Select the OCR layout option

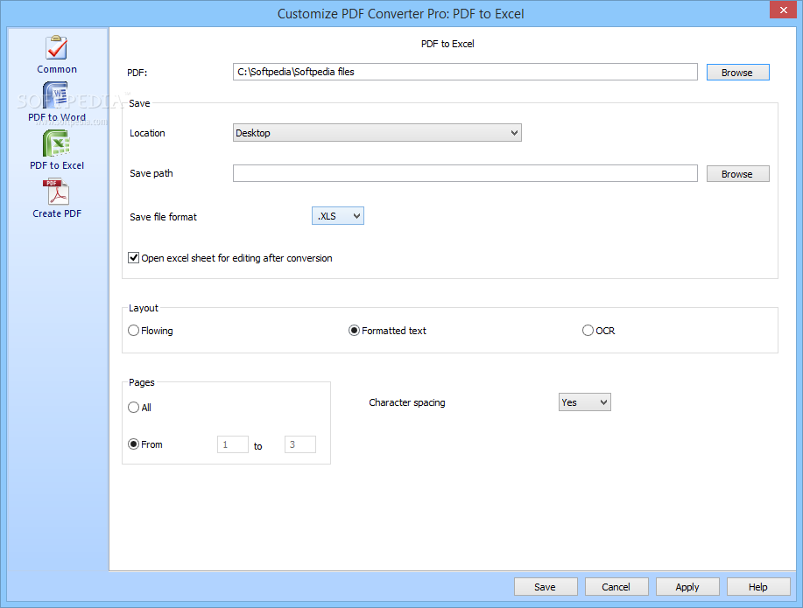tap(588, 331)
